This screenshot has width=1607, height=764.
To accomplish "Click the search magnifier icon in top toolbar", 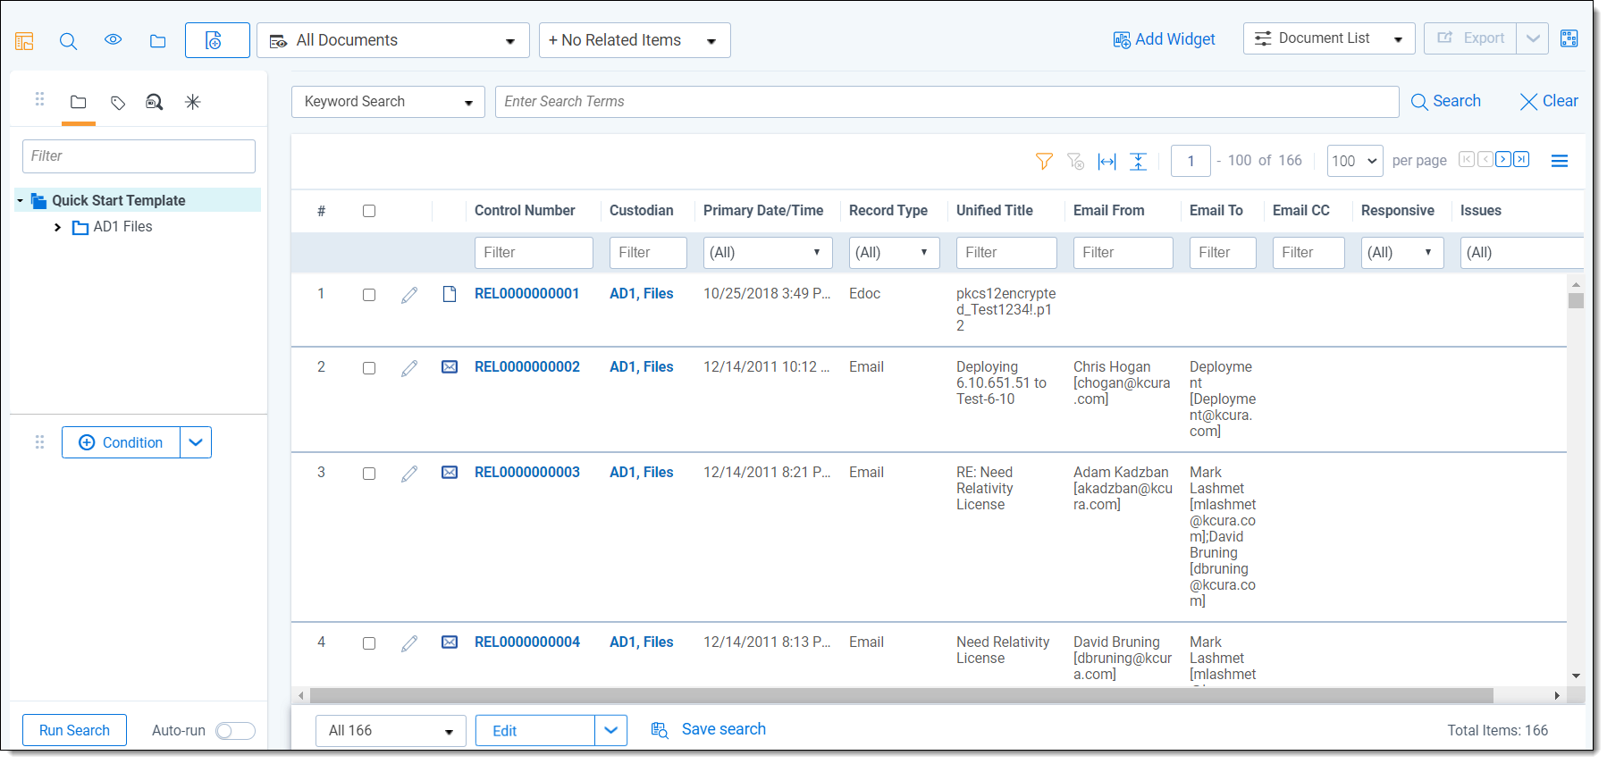I will coord(68,41).
